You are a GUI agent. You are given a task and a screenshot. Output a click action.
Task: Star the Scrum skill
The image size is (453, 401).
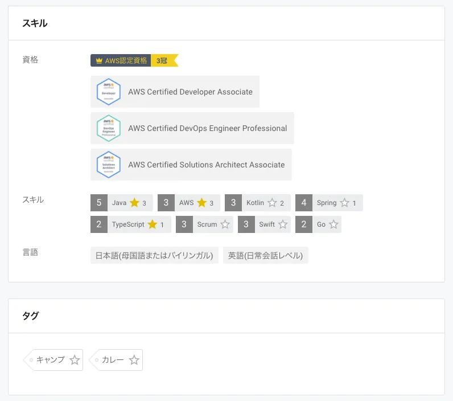(225, 224)
